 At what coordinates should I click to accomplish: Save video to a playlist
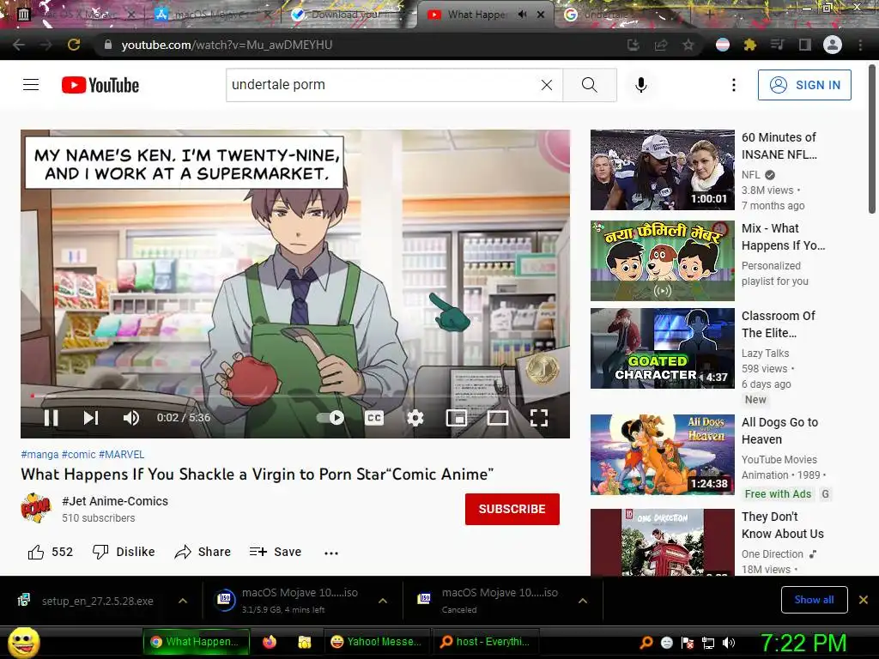tap(276, 552)
